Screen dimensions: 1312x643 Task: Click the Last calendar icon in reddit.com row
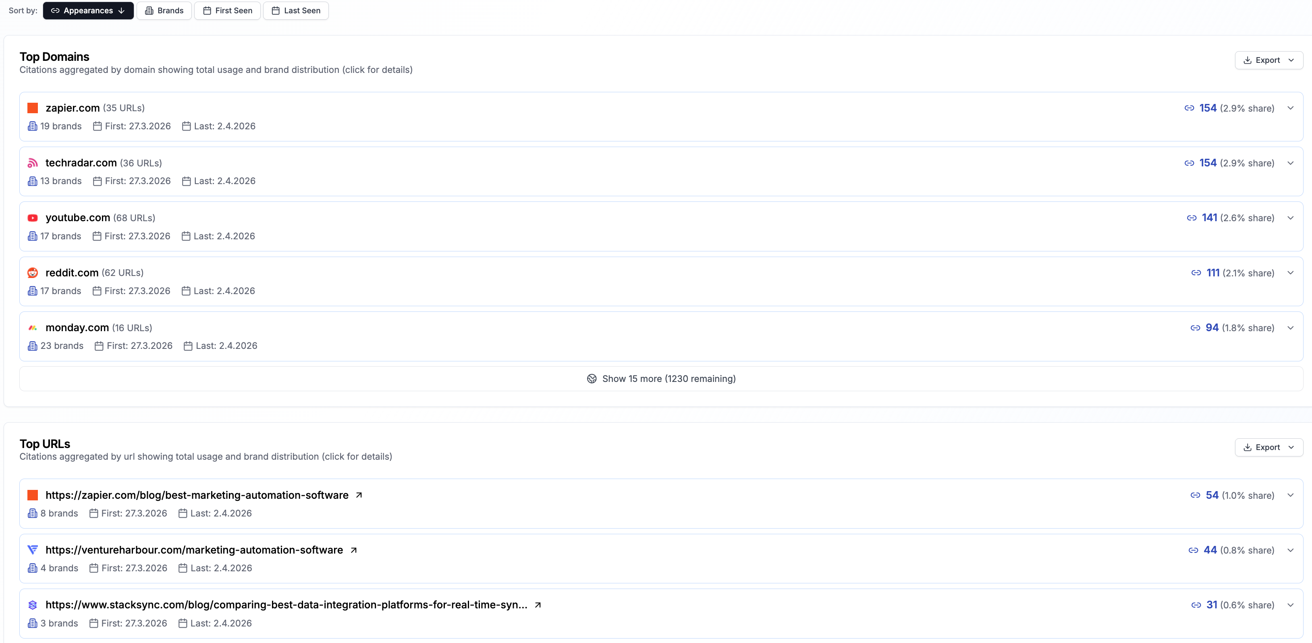[x=186, y=291]
